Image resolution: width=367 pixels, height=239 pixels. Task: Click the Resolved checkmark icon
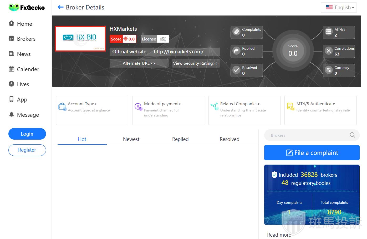click(x=237, y=70)
